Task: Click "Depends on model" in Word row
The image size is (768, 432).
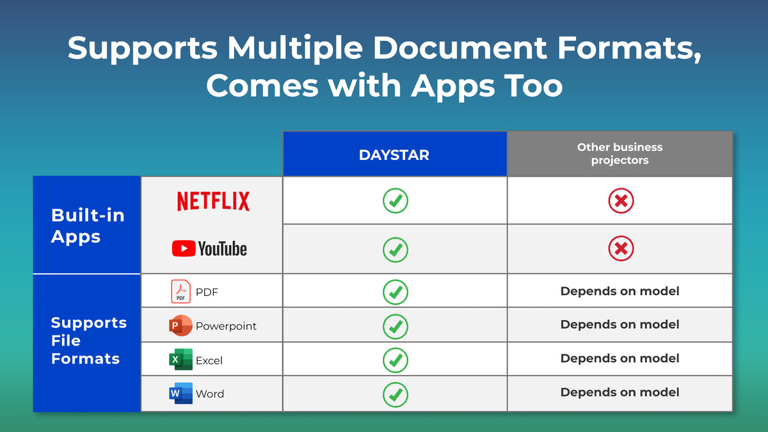Action: click(620, 392)
